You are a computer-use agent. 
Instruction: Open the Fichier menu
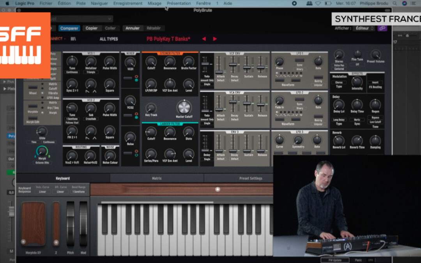(x=46, y=3)
